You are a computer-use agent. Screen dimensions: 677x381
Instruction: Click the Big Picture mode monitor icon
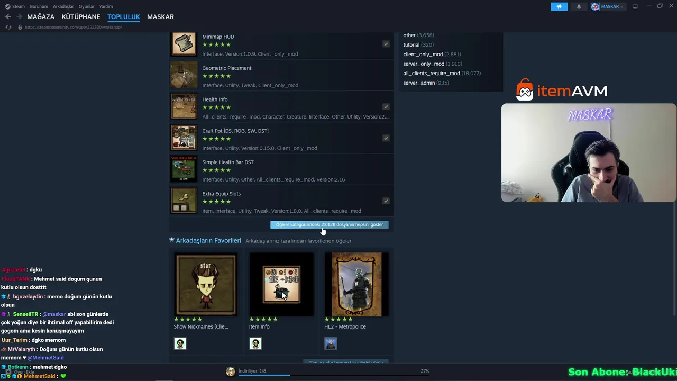pos(635,6)
